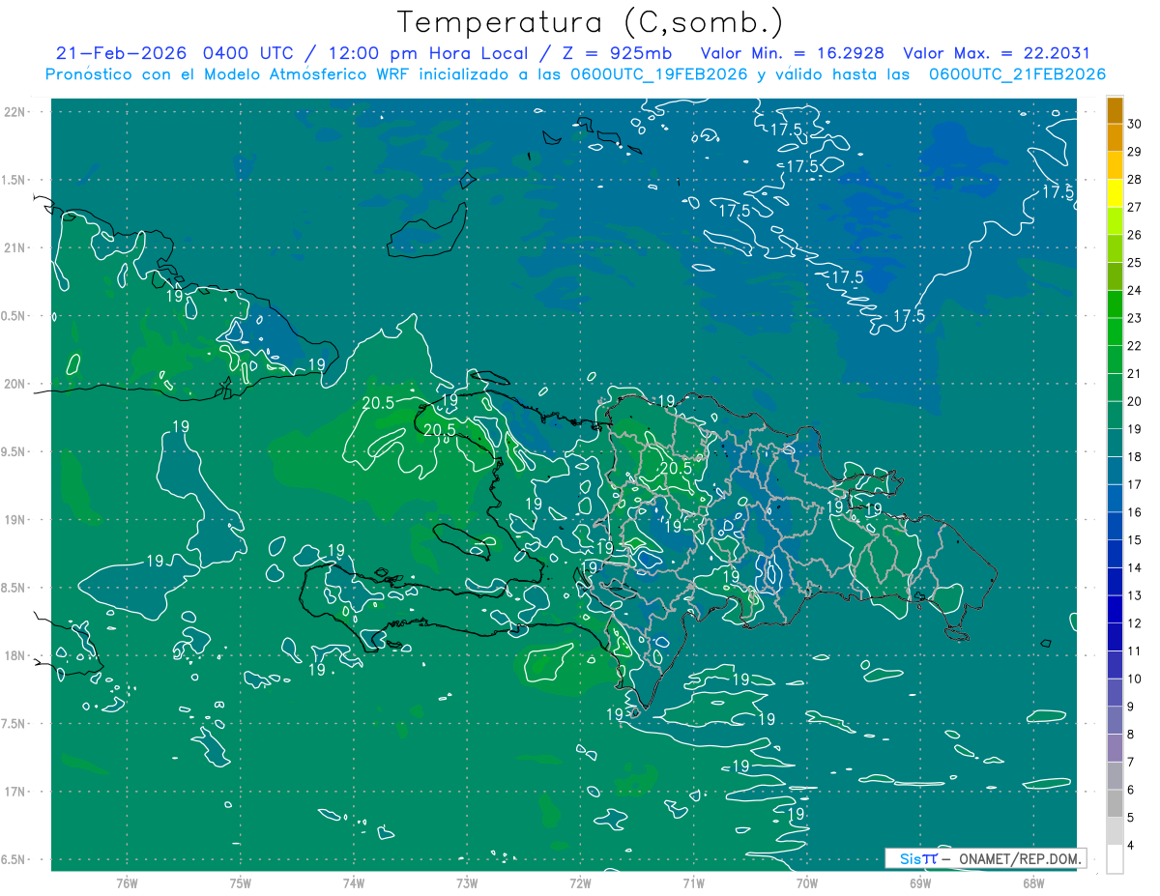1160x896 pixels.
Task: Click the title "Temperatura (C,somb.)"
Action: point(590,22)
